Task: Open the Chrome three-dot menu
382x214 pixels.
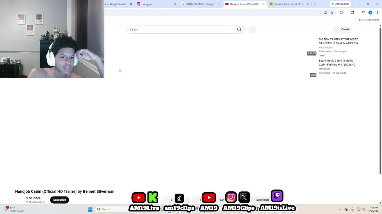Action: [x=378, y=12]
